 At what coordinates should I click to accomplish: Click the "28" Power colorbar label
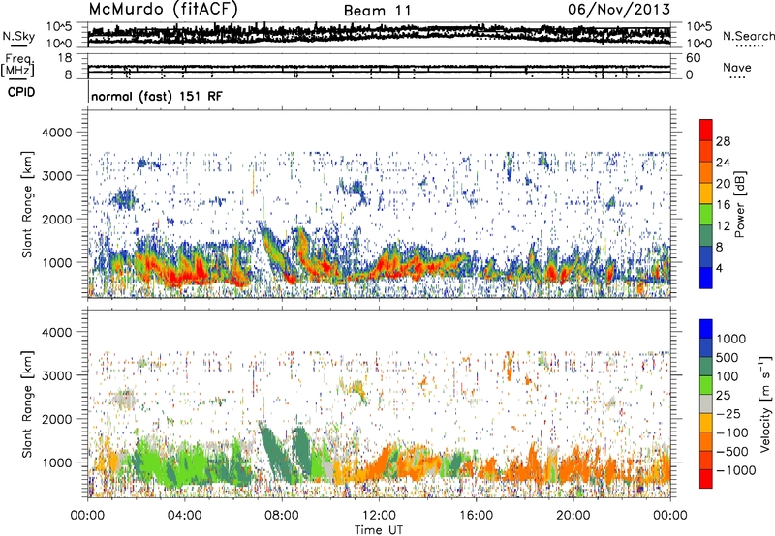pyautogui.click(x=723, y=141)
